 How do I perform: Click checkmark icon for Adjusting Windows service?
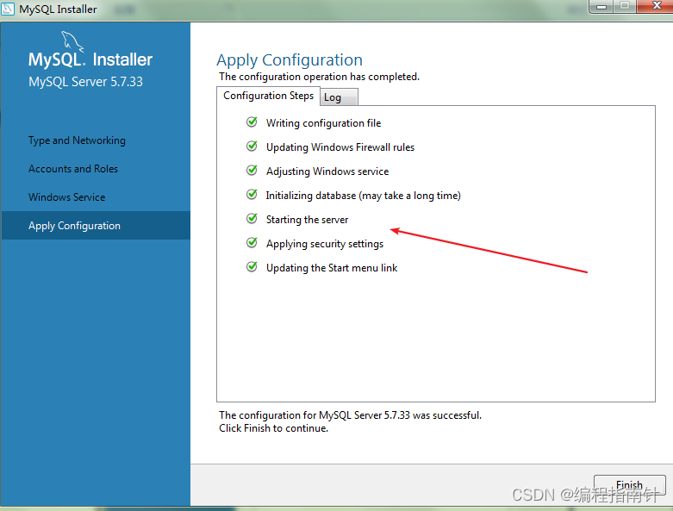click(252, 171)
